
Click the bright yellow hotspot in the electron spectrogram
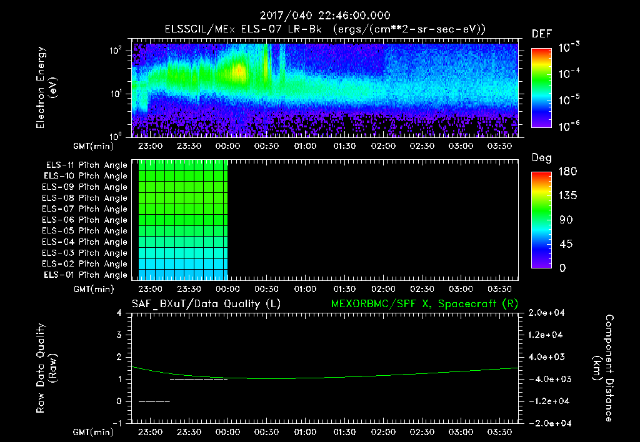238,71
